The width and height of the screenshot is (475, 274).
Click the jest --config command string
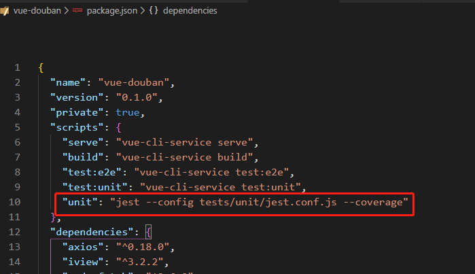(x=259, y=202)
